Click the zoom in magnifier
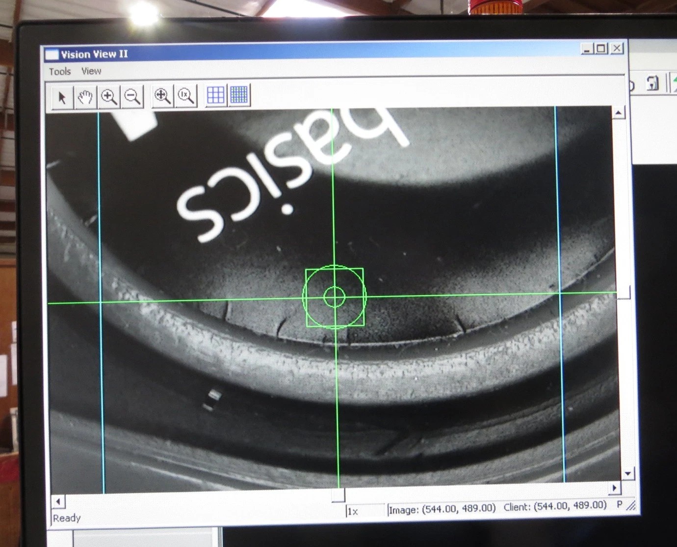Screen dimensions: 677x547 [109, 97]
